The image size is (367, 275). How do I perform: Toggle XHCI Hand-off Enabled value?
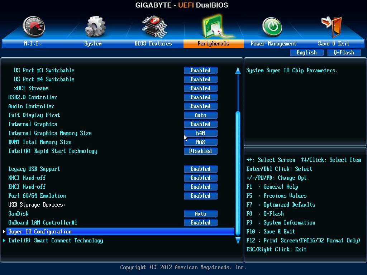click(201, 178)
